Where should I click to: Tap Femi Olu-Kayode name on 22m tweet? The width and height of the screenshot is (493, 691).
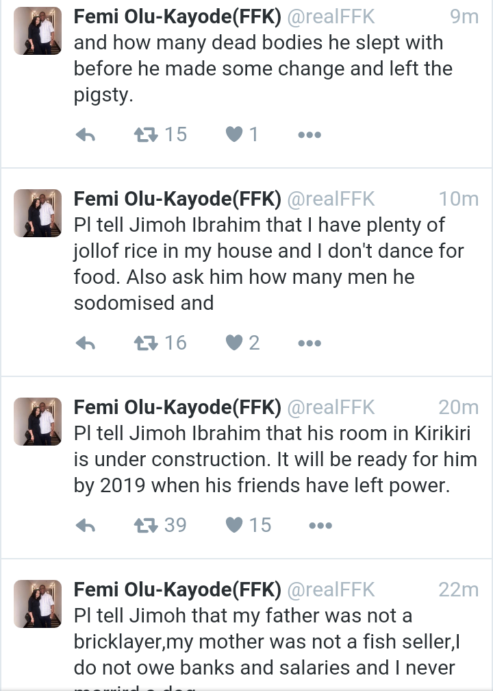coord(177,590)
